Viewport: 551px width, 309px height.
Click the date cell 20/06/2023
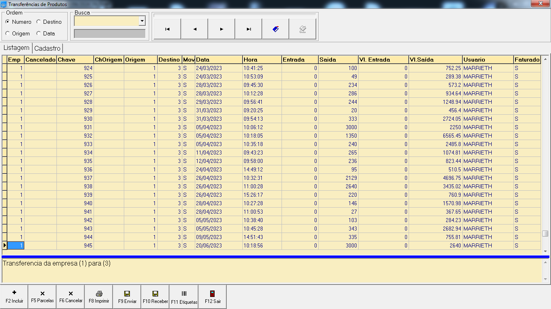pyautogui.click(x=219, y=245)
